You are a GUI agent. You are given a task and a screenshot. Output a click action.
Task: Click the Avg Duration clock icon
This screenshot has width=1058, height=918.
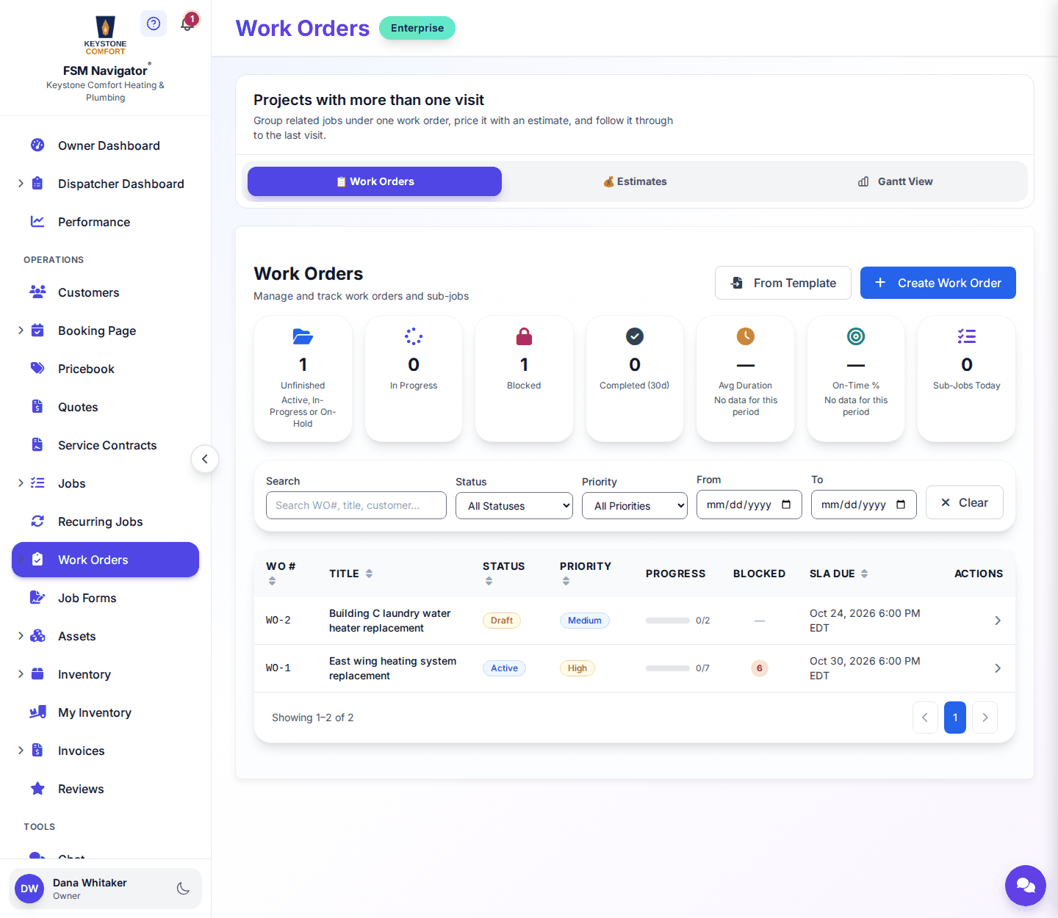(x=746, y=336)
